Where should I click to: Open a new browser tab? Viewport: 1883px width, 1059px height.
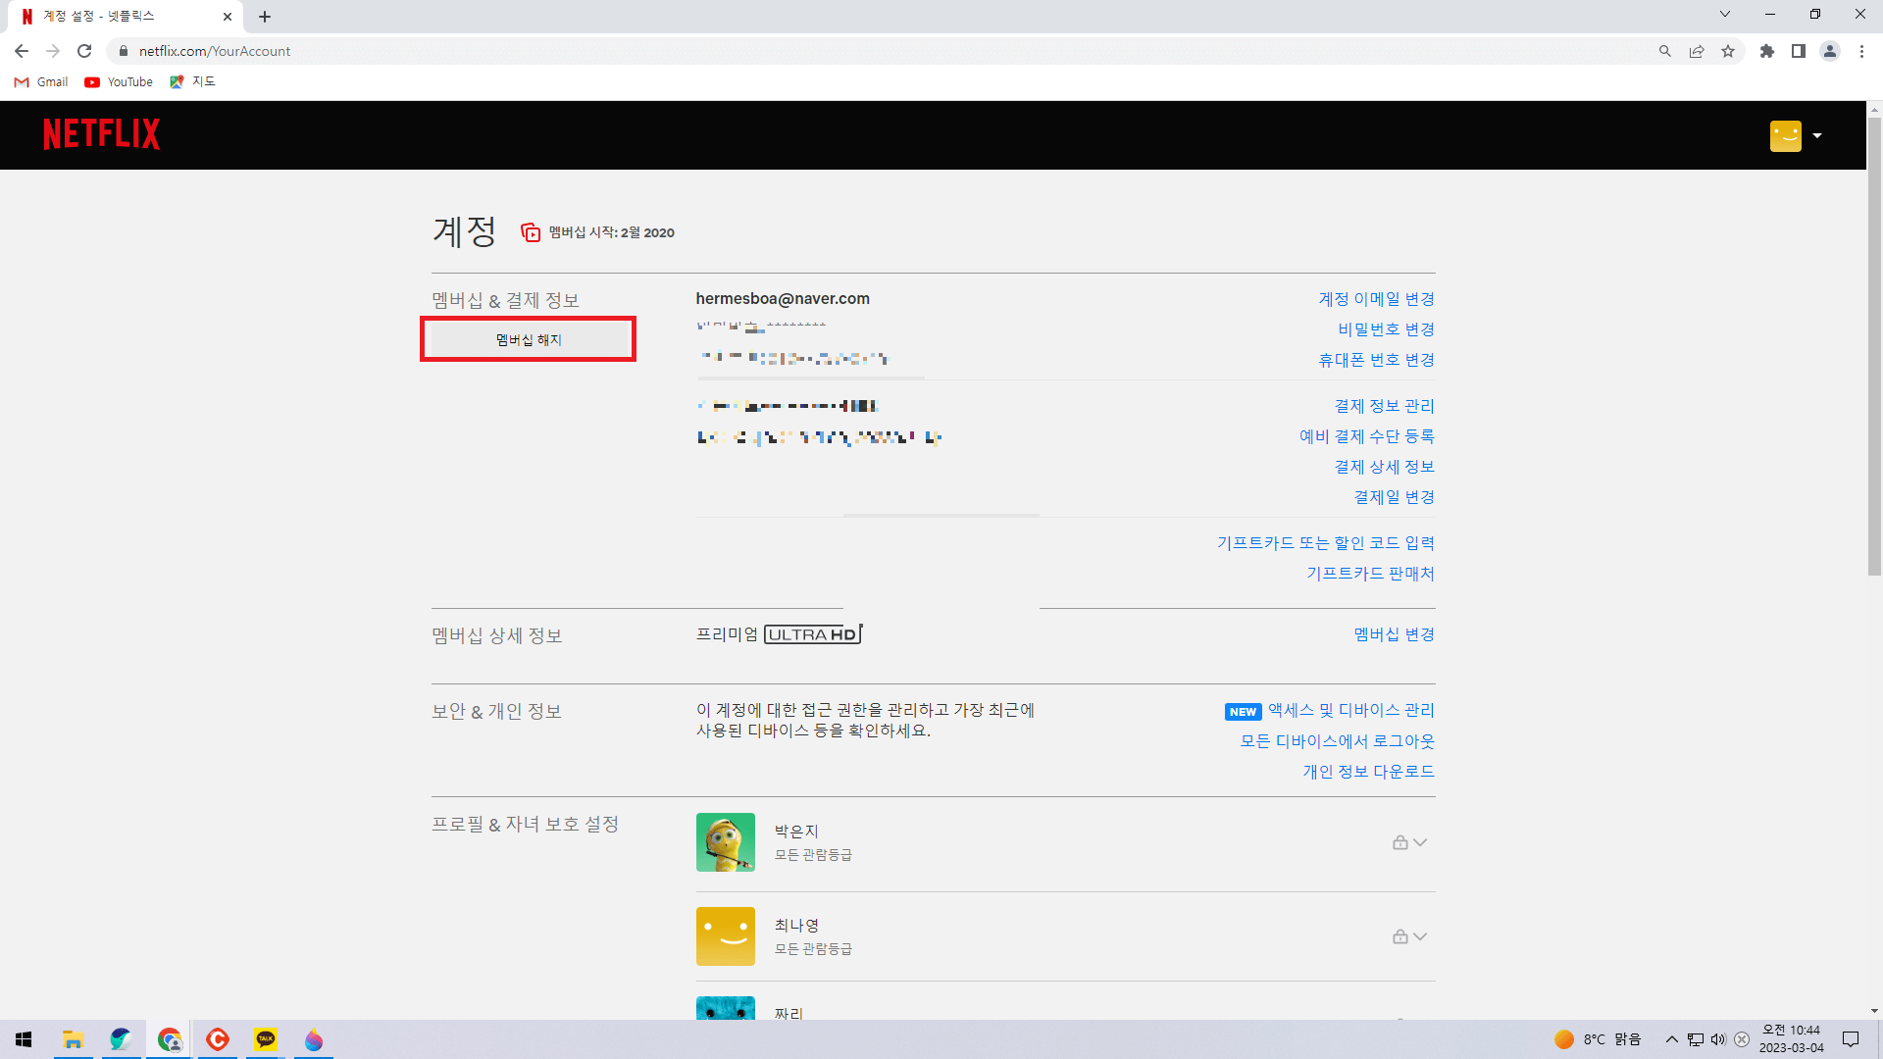(265, 17)
